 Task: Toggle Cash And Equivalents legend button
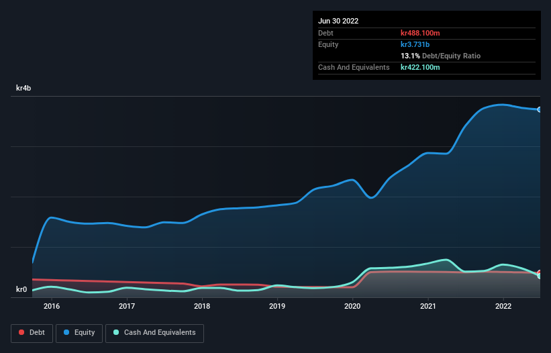tap(154, 333)
